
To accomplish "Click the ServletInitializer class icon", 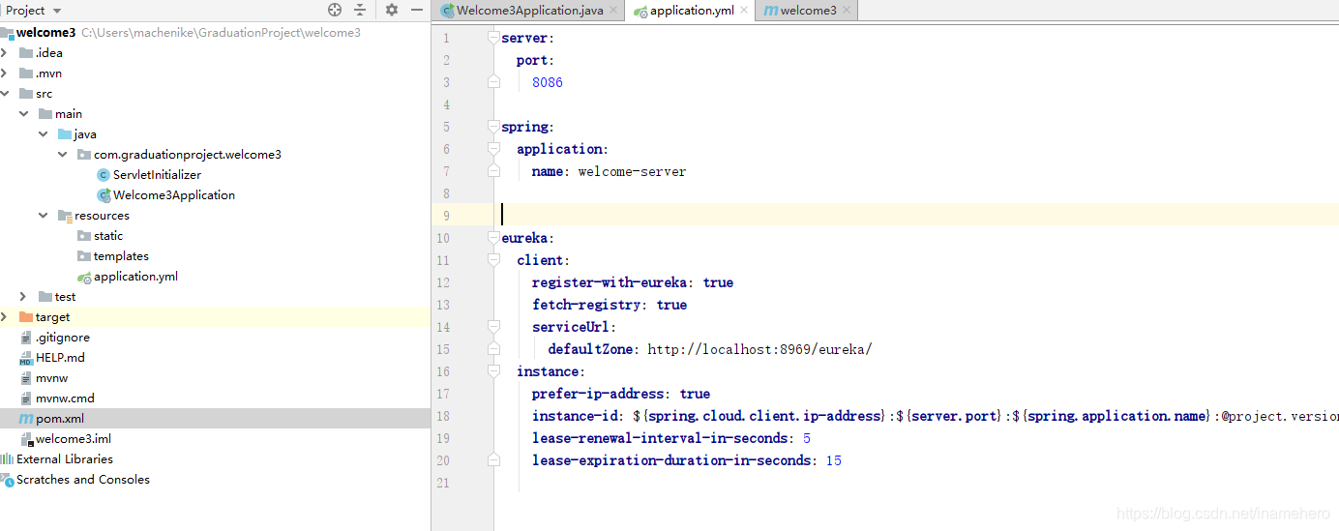I will tap(104, 174).
